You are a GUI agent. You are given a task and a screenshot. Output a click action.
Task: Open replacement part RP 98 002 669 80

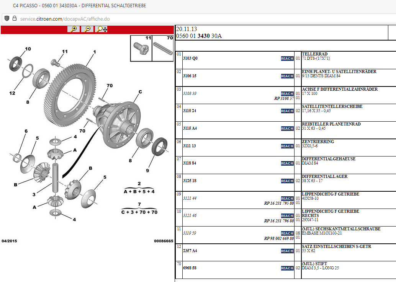(279, 239)
